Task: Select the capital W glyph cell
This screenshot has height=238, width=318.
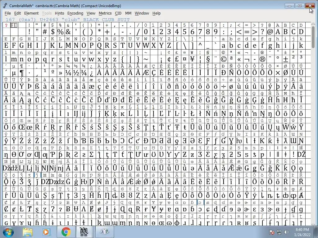Action: (146, 45)
